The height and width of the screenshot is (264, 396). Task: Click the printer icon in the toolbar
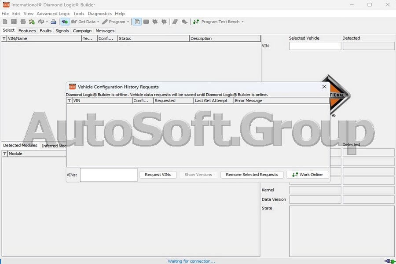[54, 22]
